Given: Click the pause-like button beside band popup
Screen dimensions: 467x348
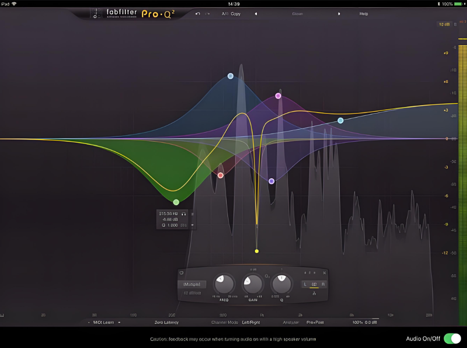Looking at the screenshot, I should click(192, 214).
